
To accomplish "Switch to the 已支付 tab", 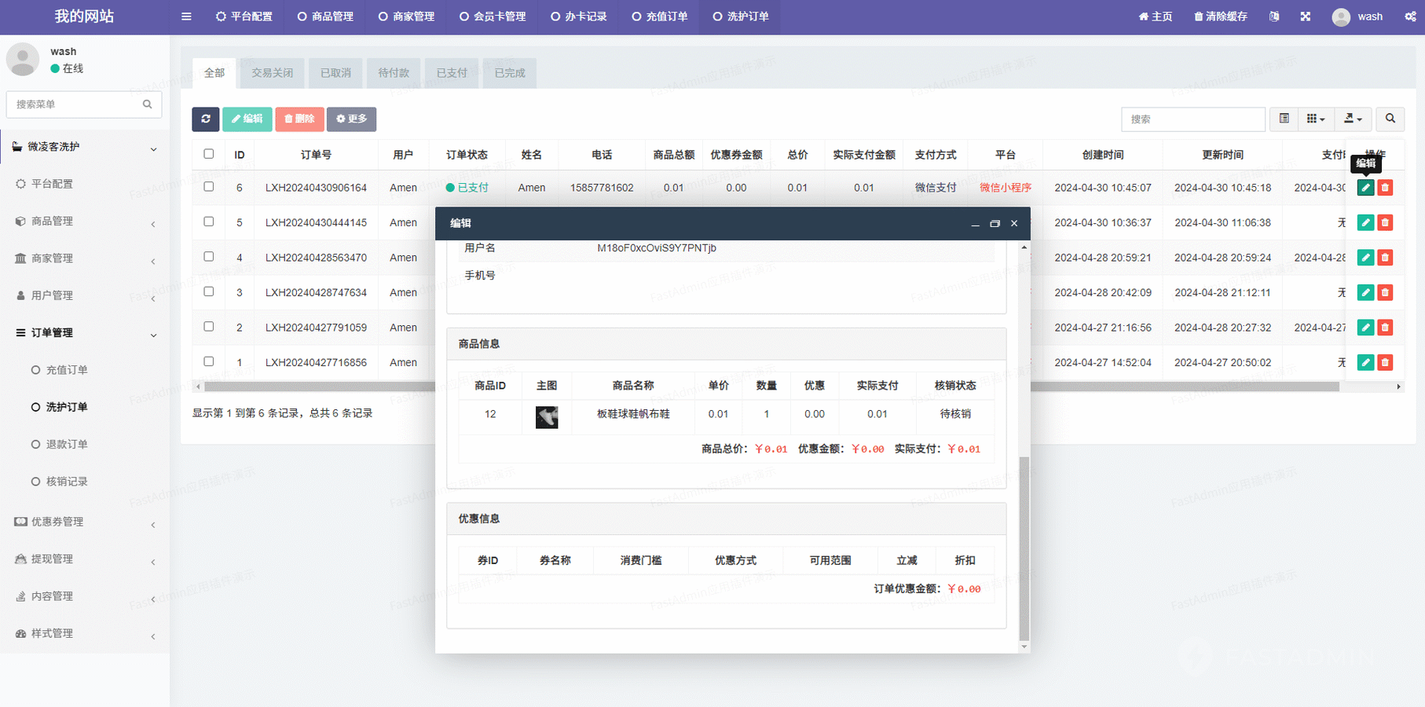I will [452, 73].
